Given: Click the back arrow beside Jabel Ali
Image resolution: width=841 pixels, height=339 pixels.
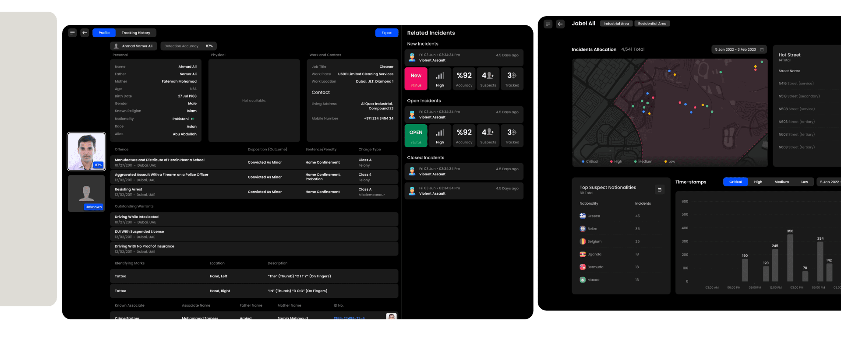Looking at the screenshot, I should pos(560,24).
